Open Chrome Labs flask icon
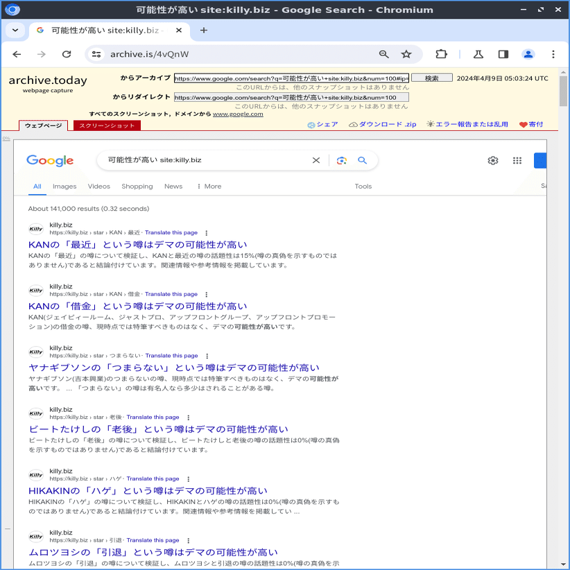Viewport: 570px width, 570px height. click(478, 54)
